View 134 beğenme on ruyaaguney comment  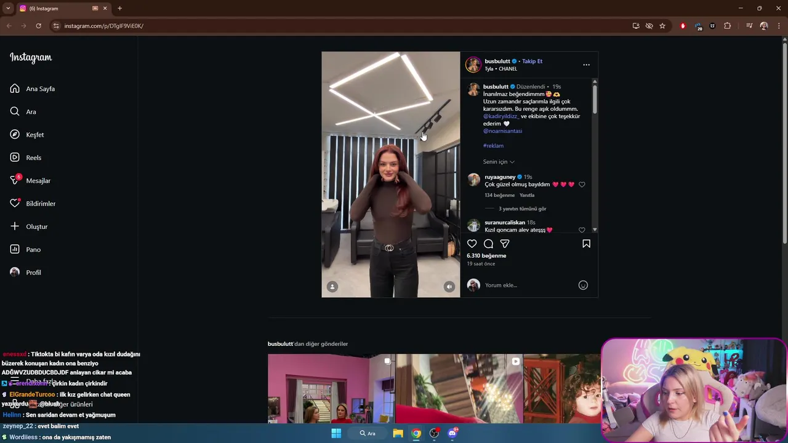click(x=499, y=195)
